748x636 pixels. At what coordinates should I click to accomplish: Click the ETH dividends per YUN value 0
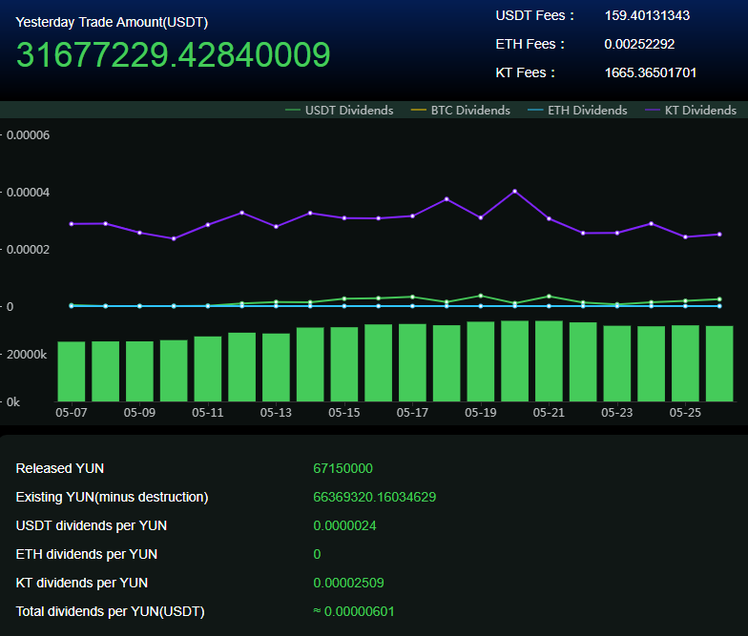[317, 555]
